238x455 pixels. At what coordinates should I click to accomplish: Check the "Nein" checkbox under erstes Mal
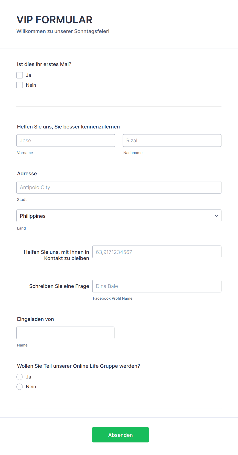pyautogui.click(x=19, y=85)
